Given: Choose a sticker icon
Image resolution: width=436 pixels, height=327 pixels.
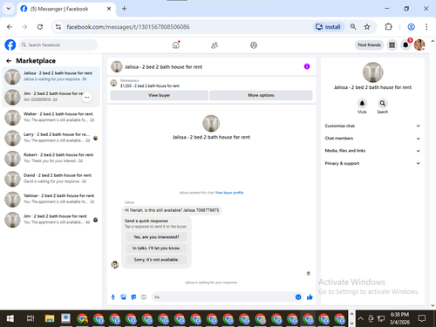Looking at the screenshot, I should (133, 297).
